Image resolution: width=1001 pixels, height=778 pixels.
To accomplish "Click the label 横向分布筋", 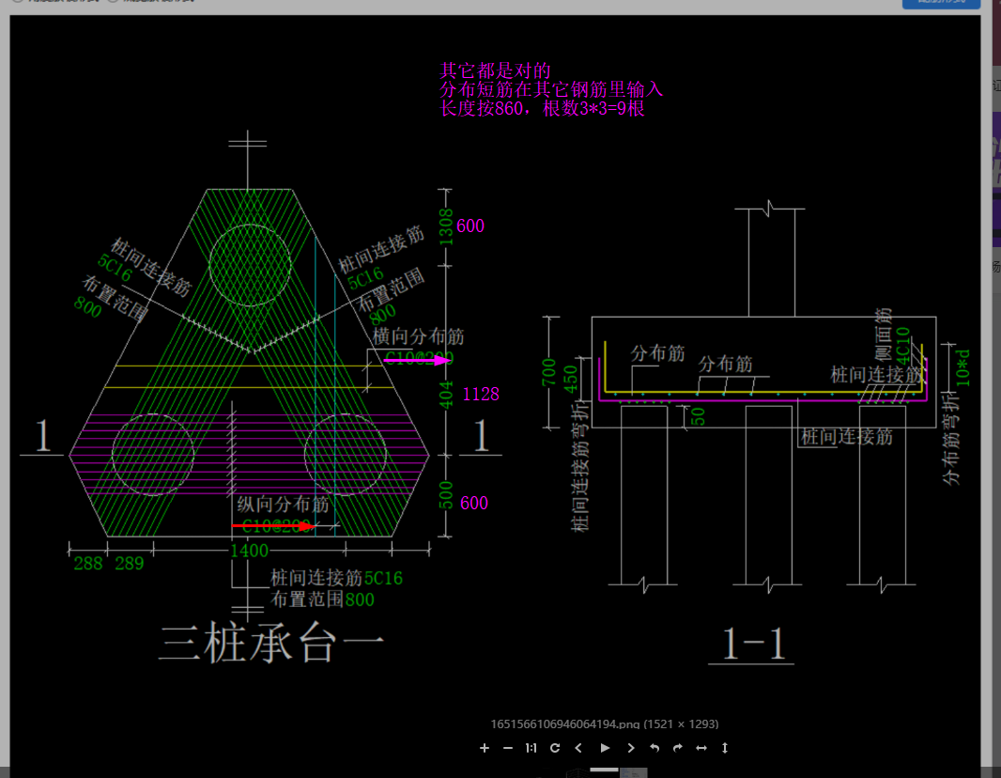I will [x=418, y=336].
